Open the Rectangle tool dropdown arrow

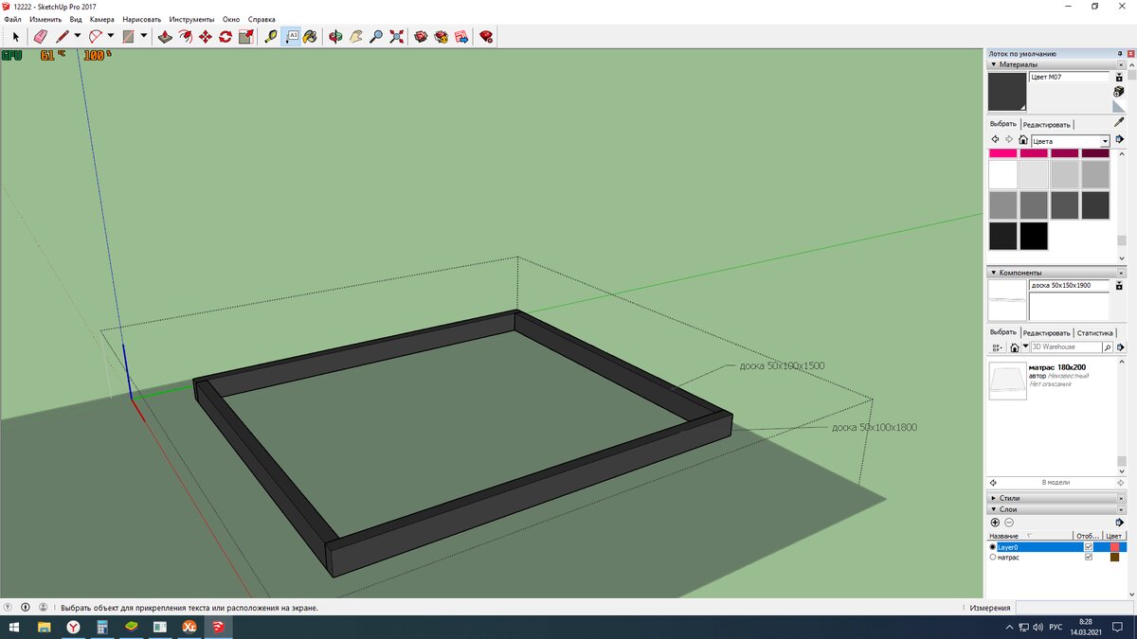(144, 36)
